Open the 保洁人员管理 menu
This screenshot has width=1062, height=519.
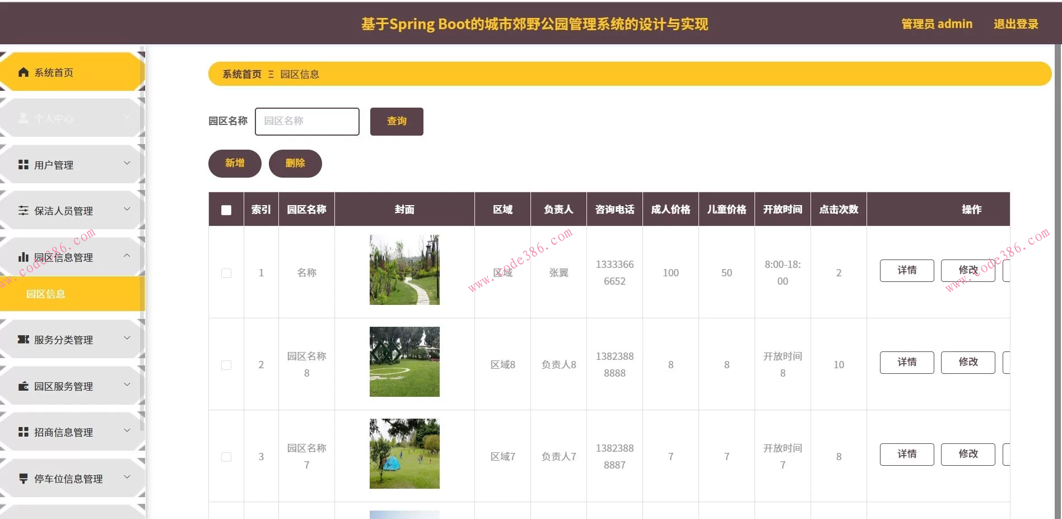[72, 210]
